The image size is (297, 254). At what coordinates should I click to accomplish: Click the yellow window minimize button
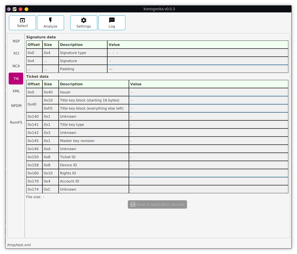click(26, 9)
